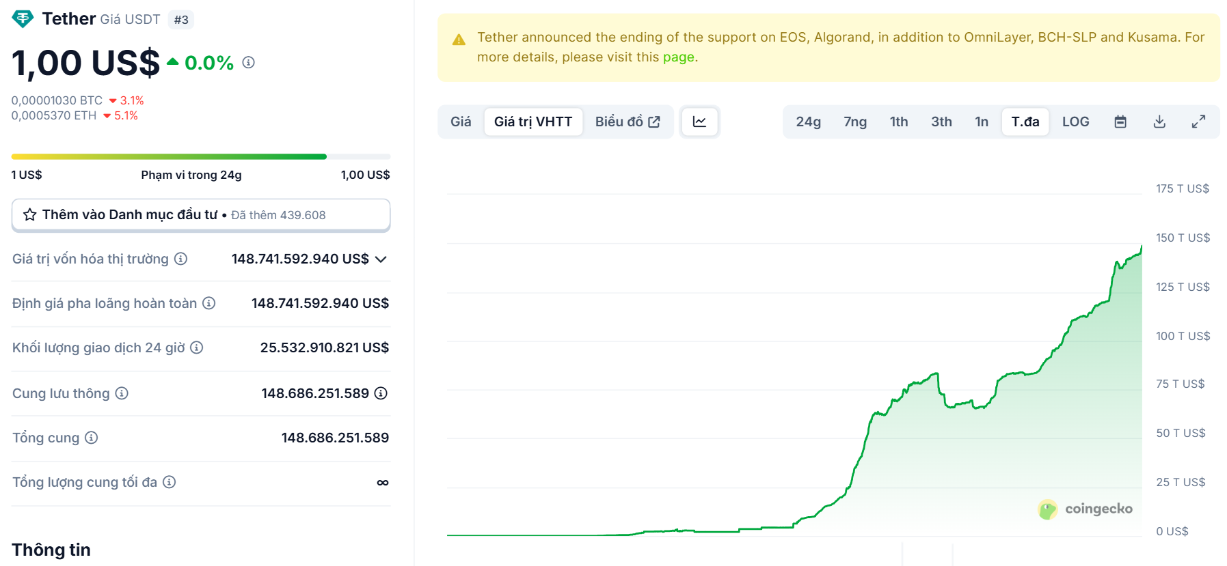This screenshot has height=566, width=1227.
Task: Select 7ng time range
Action: 855,122
